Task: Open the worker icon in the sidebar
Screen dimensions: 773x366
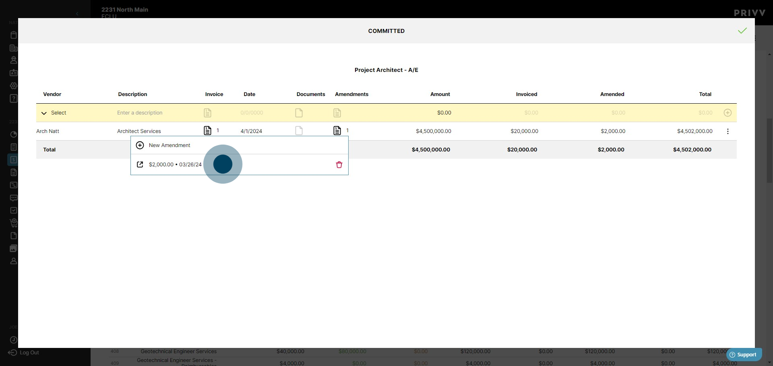Action: [13, 60]
